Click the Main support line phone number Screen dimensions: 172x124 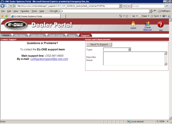(54, 56)
